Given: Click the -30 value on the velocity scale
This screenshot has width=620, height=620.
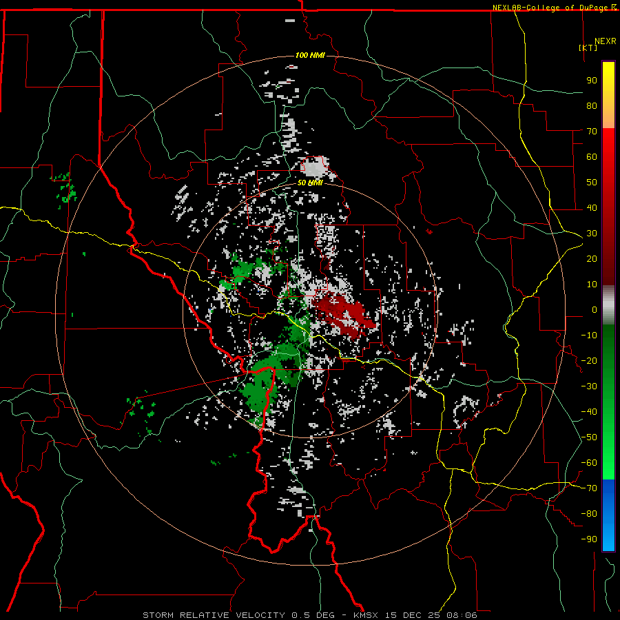Looking at the screenshot, I should (589, 386).
